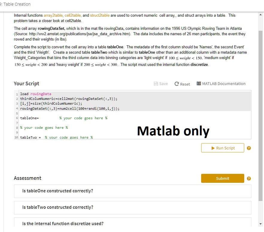Open the struct2table function link
This screenshot has width=264, height=232.
(100, 15)
